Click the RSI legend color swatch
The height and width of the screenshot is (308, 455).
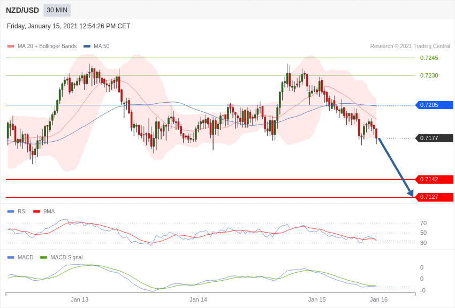11,212
